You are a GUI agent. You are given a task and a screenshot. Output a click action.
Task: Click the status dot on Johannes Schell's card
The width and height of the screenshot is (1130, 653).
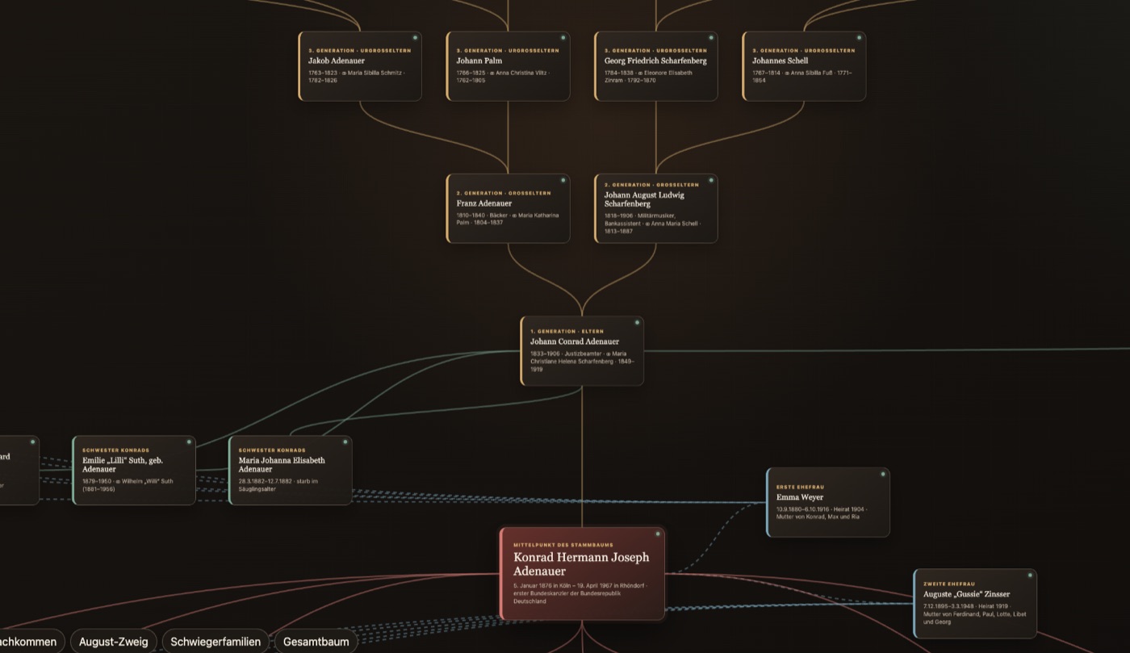click(x=860, y=38)
